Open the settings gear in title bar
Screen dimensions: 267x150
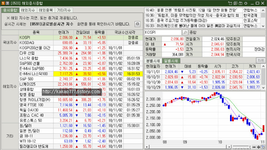246,3
